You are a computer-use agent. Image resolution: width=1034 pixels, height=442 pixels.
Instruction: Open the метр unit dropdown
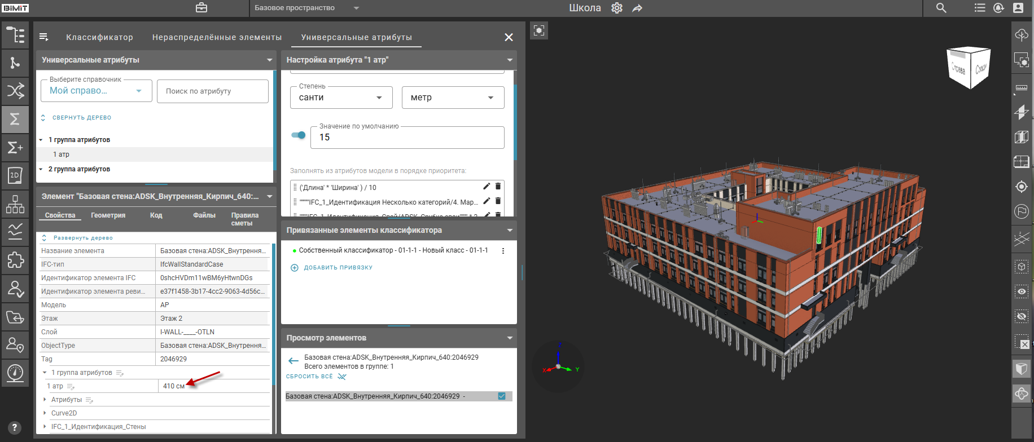tap(453, 98)
